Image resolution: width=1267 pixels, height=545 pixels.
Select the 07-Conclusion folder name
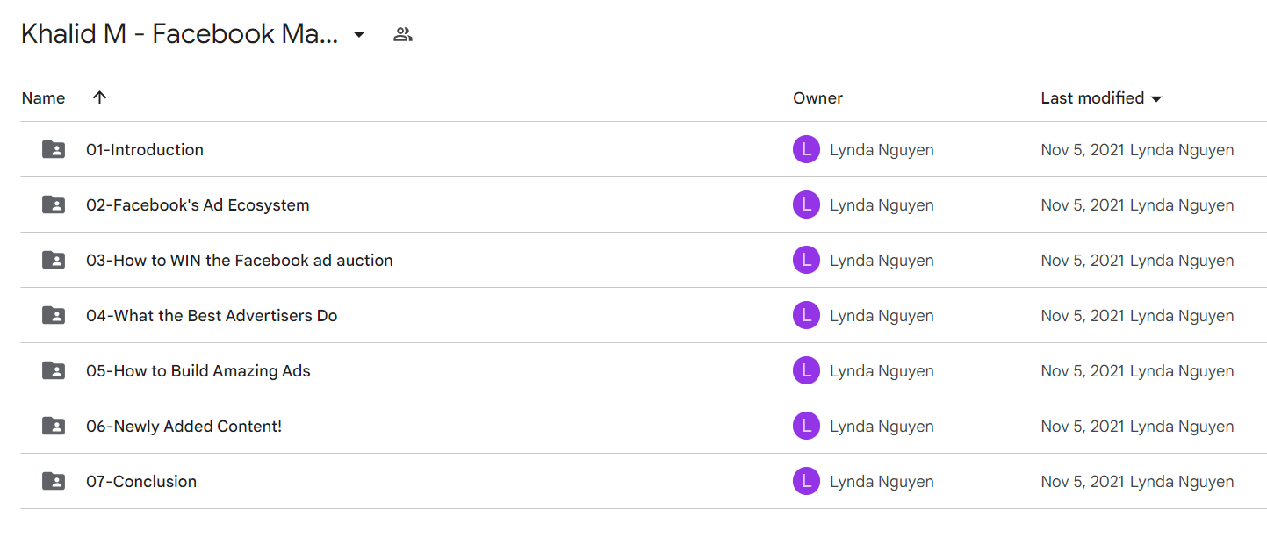[141, 482]
